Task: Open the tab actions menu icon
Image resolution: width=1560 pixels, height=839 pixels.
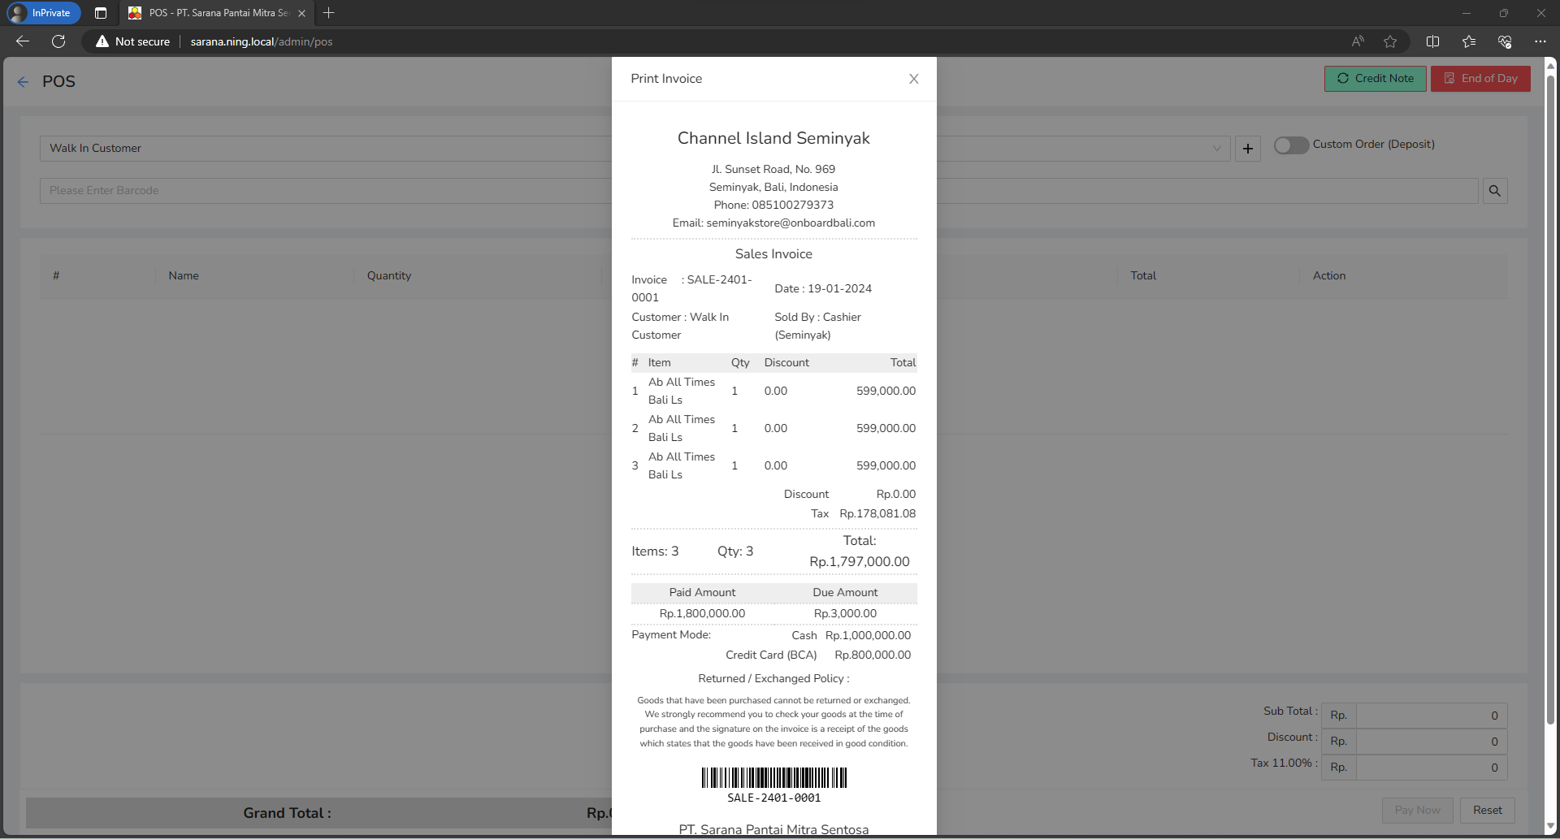Action: coord(101,13)
